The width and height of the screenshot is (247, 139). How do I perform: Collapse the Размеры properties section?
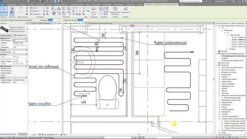26,54
